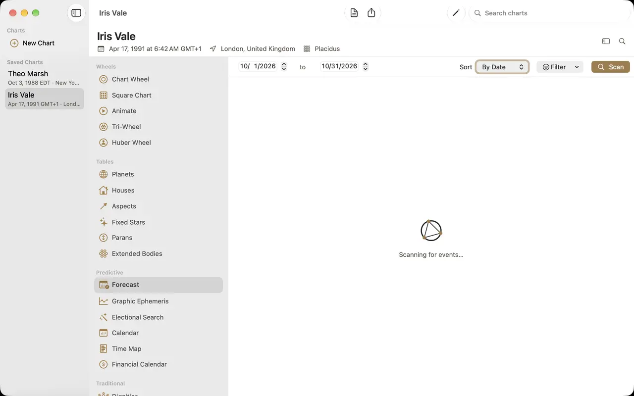The width and height of the screenshot is (634, 396).
Task: Open Fixed Stars table
Action: click(x=158, y=222)
